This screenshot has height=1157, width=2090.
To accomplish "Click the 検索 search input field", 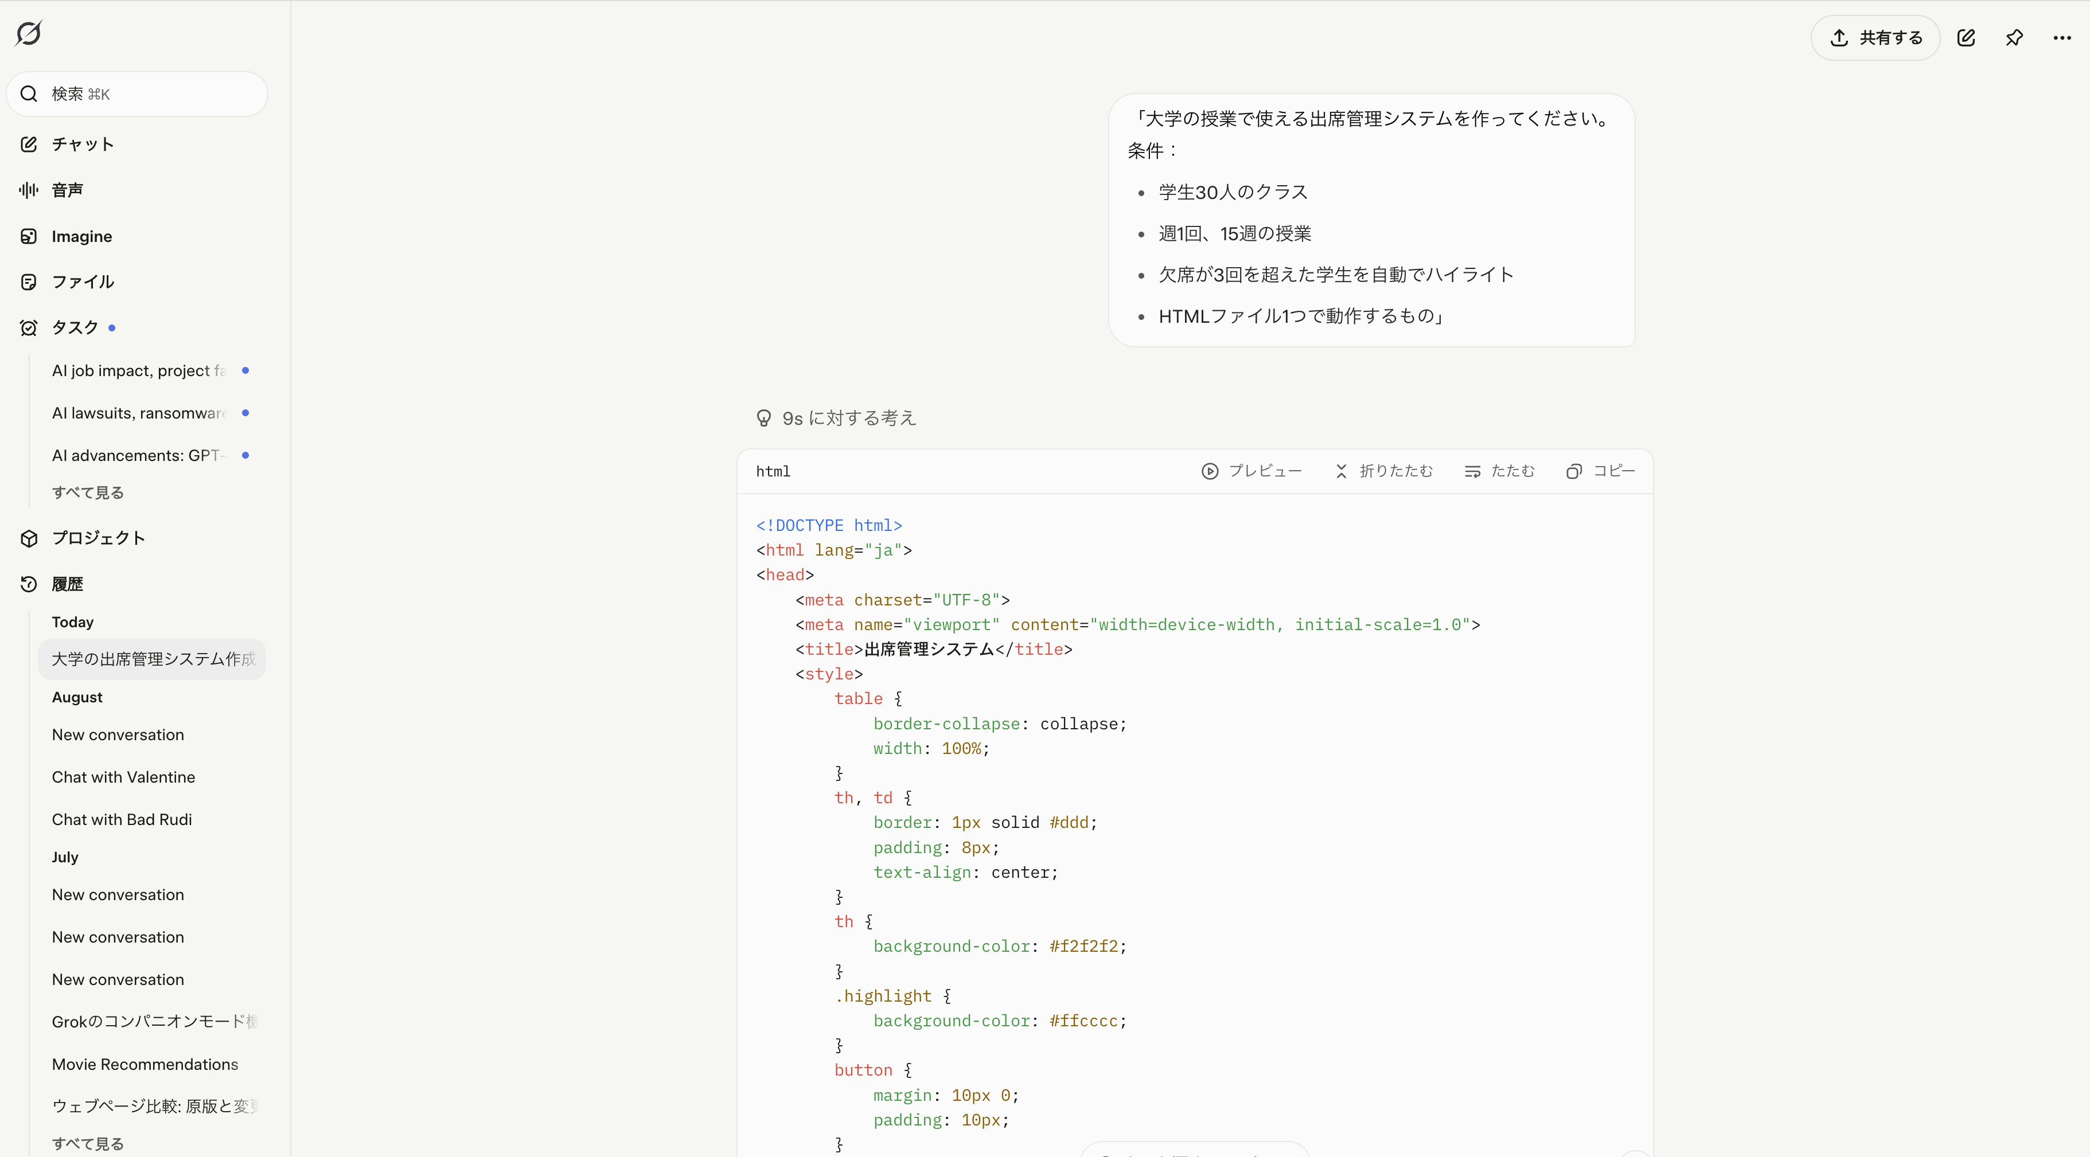I will point(137,94).
